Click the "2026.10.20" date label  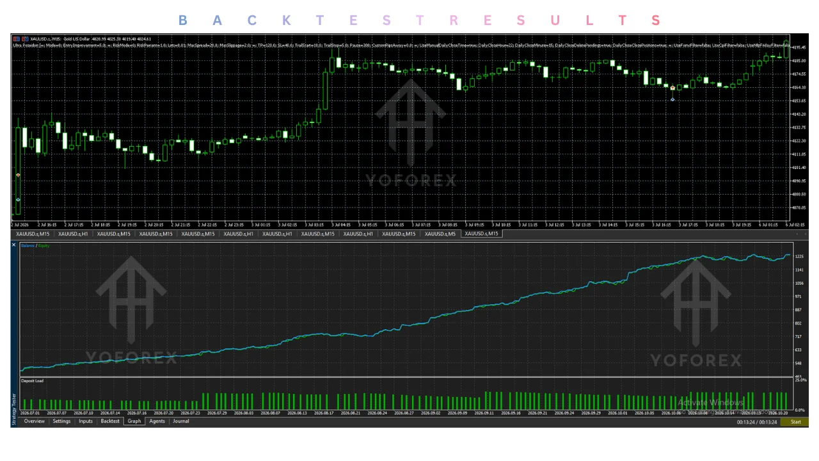click(x=777, y=413)
